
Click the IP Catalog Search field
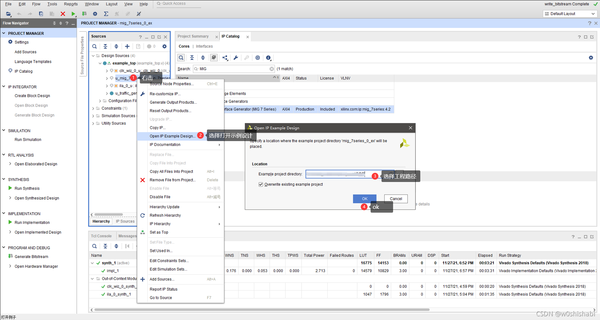[233, 69]
